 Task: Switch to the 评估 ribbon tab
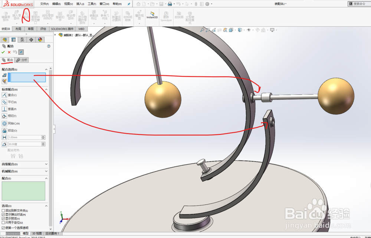(x=43, y=29)
